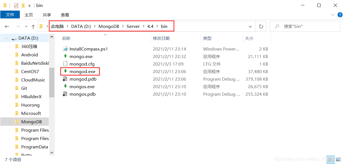The image size is (344, 164).
Task: Select the InstallCompass.ps1 file name
Action: point(89,49)
